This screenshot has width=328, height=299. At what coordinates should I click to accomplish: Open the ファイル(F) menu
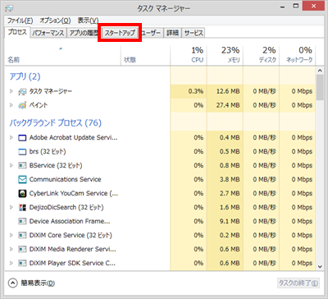tap(20, 21)
